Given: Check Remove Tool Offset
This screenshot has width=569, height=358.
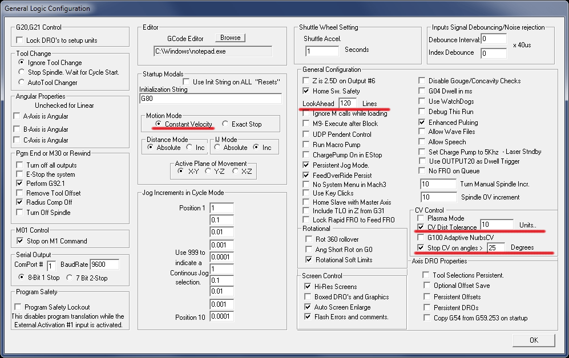Looking at the screenshot, I should pos(19,193).
